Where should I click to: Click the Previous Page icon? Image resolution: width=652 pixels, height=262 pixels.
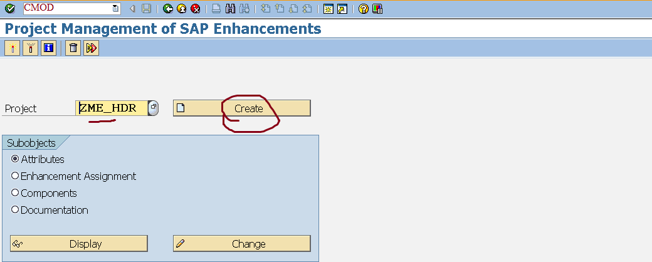click(x=280, y=9)
